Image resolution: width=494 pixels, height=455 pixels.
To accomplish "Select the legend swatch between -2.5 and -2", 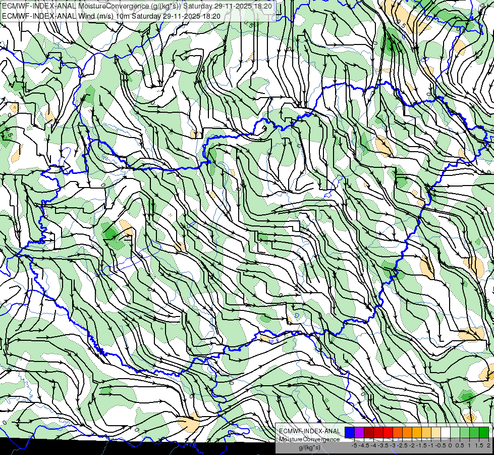I will pos(407,433).
